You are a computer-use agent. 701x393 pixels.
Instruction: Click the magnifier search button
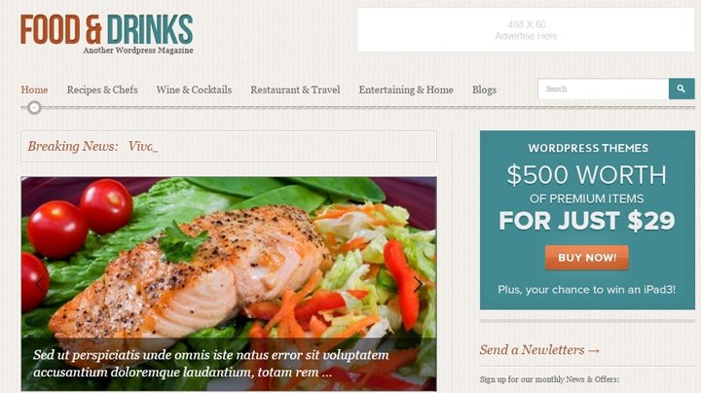coord(682,89)
